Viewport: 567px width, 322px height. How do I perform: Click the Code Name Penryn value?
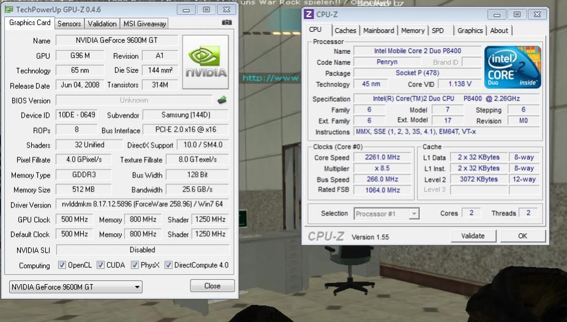click(387, 62)
